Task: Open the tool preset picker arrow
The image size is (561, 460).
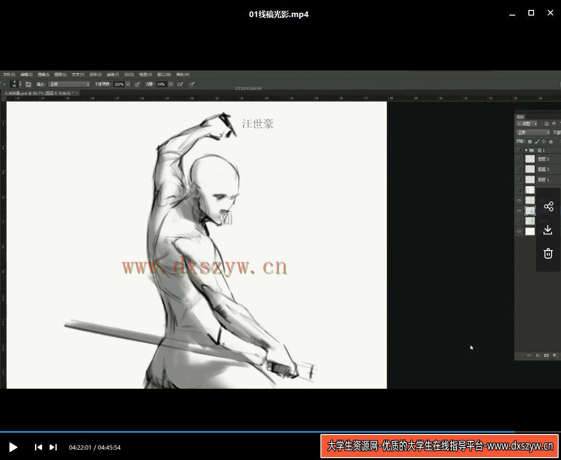Action: [x=5, y=85]
